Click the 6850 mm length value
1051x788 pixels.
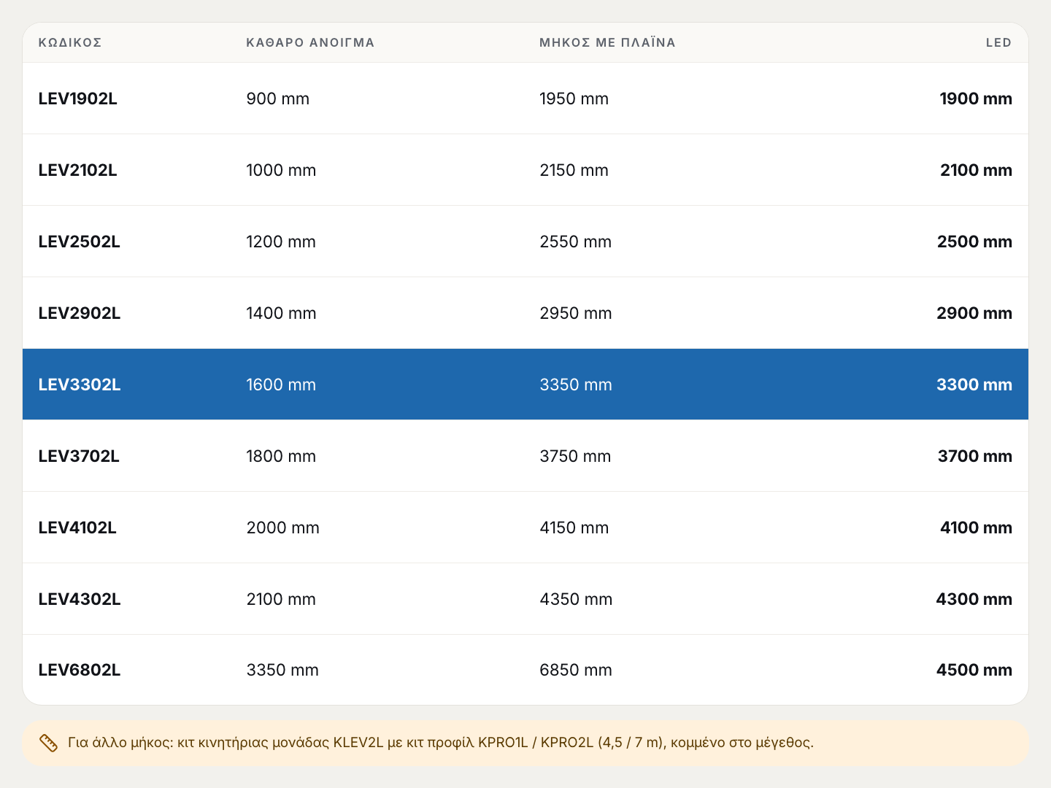click(576, 670)
